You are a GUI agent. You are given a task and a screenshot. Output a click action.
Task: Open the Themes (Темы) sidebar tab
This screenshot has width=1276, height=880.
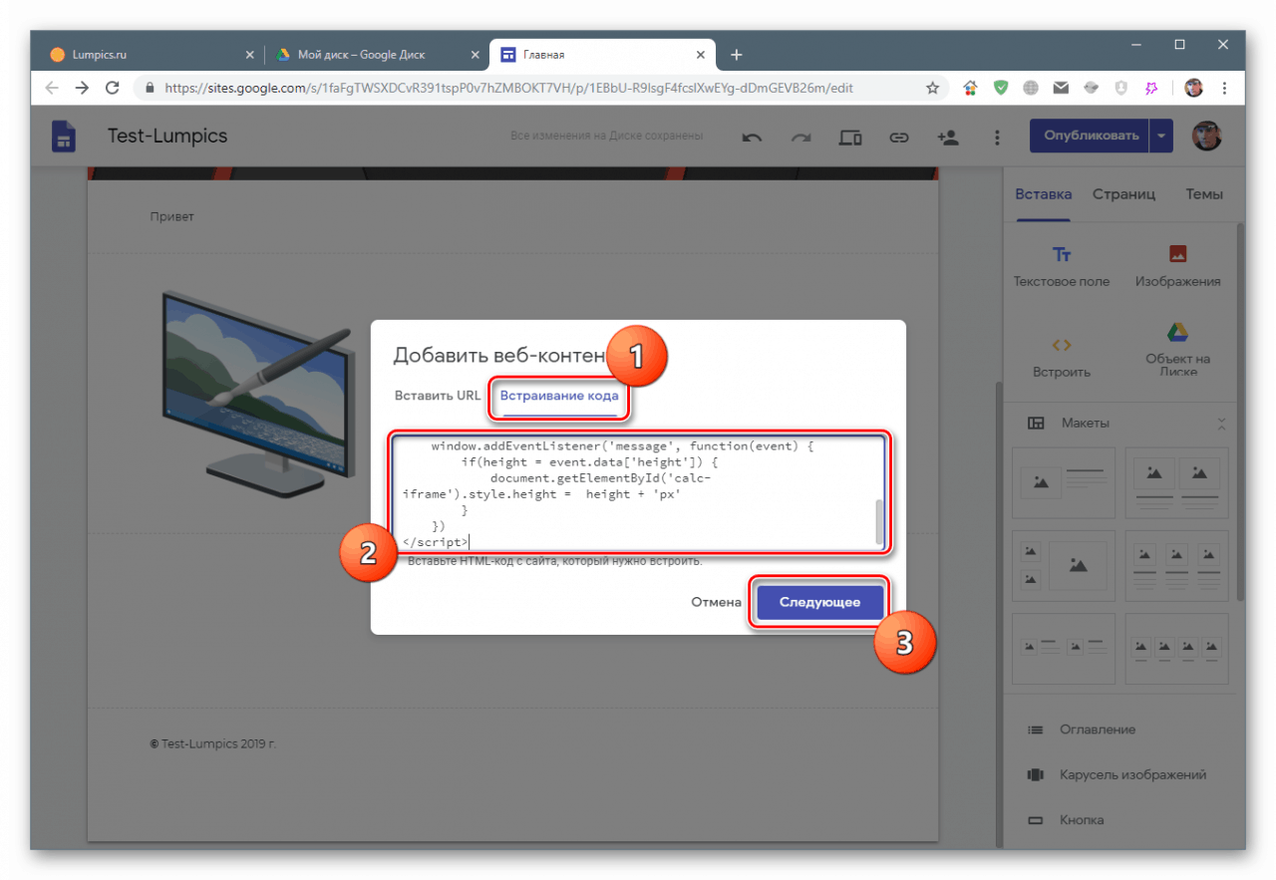[1204, 194]
